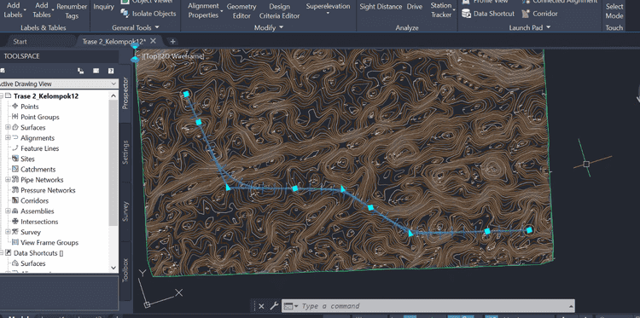Expand the Modify panel dropdown

pos(281,28)
